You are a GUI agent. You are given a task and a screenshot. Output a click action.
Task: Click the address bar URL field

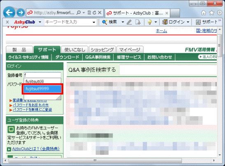tap(54, 13)
